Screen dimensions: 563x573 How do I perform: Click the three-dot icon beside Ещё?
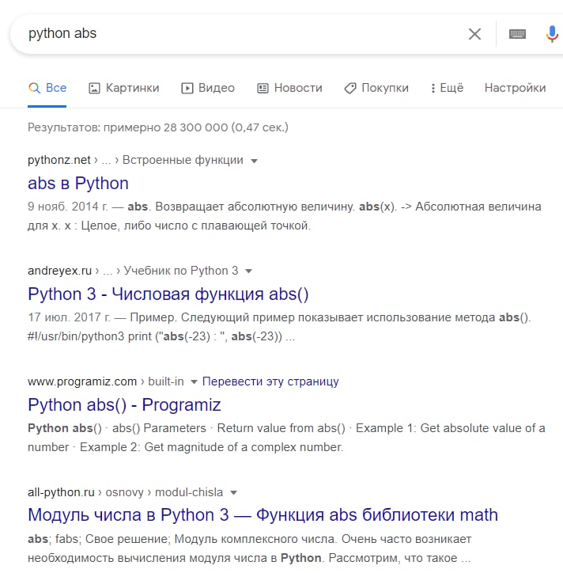pos(433,88)
